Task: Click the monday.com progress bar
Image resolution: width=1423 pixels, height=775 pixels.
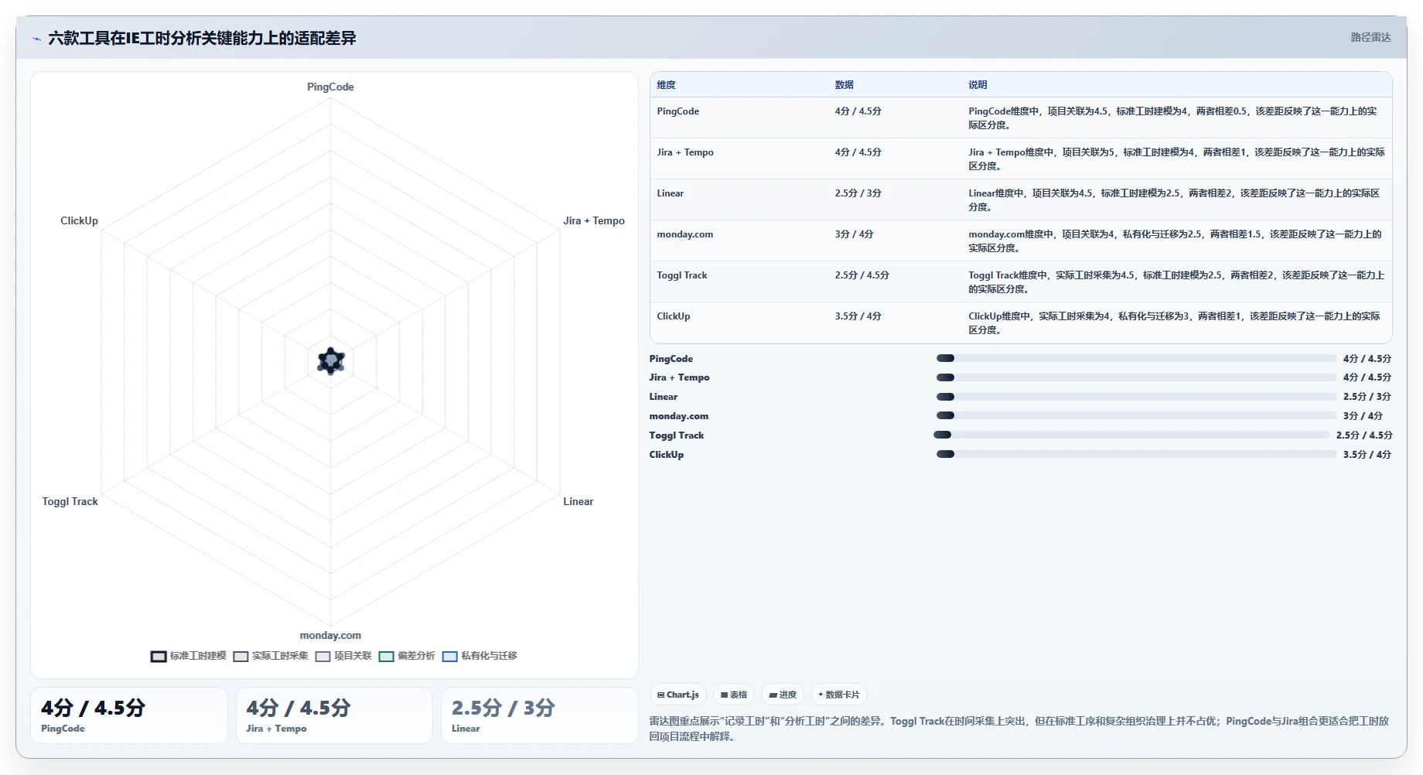Action: [1136, 415]
